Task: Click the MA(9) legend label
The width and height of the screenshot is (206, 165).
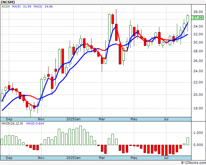Action: pyautogui.click(x=16, y=6)
